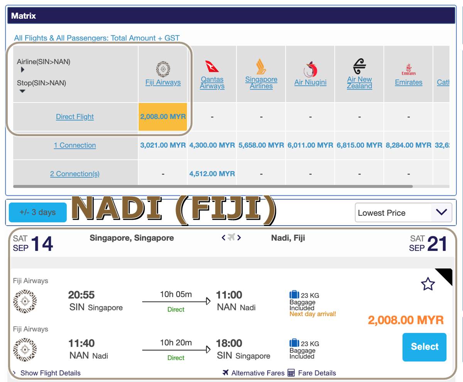Click the 11:40 departure time from Nadi
The image size is (463, 382).
click(x=81, y=343)
